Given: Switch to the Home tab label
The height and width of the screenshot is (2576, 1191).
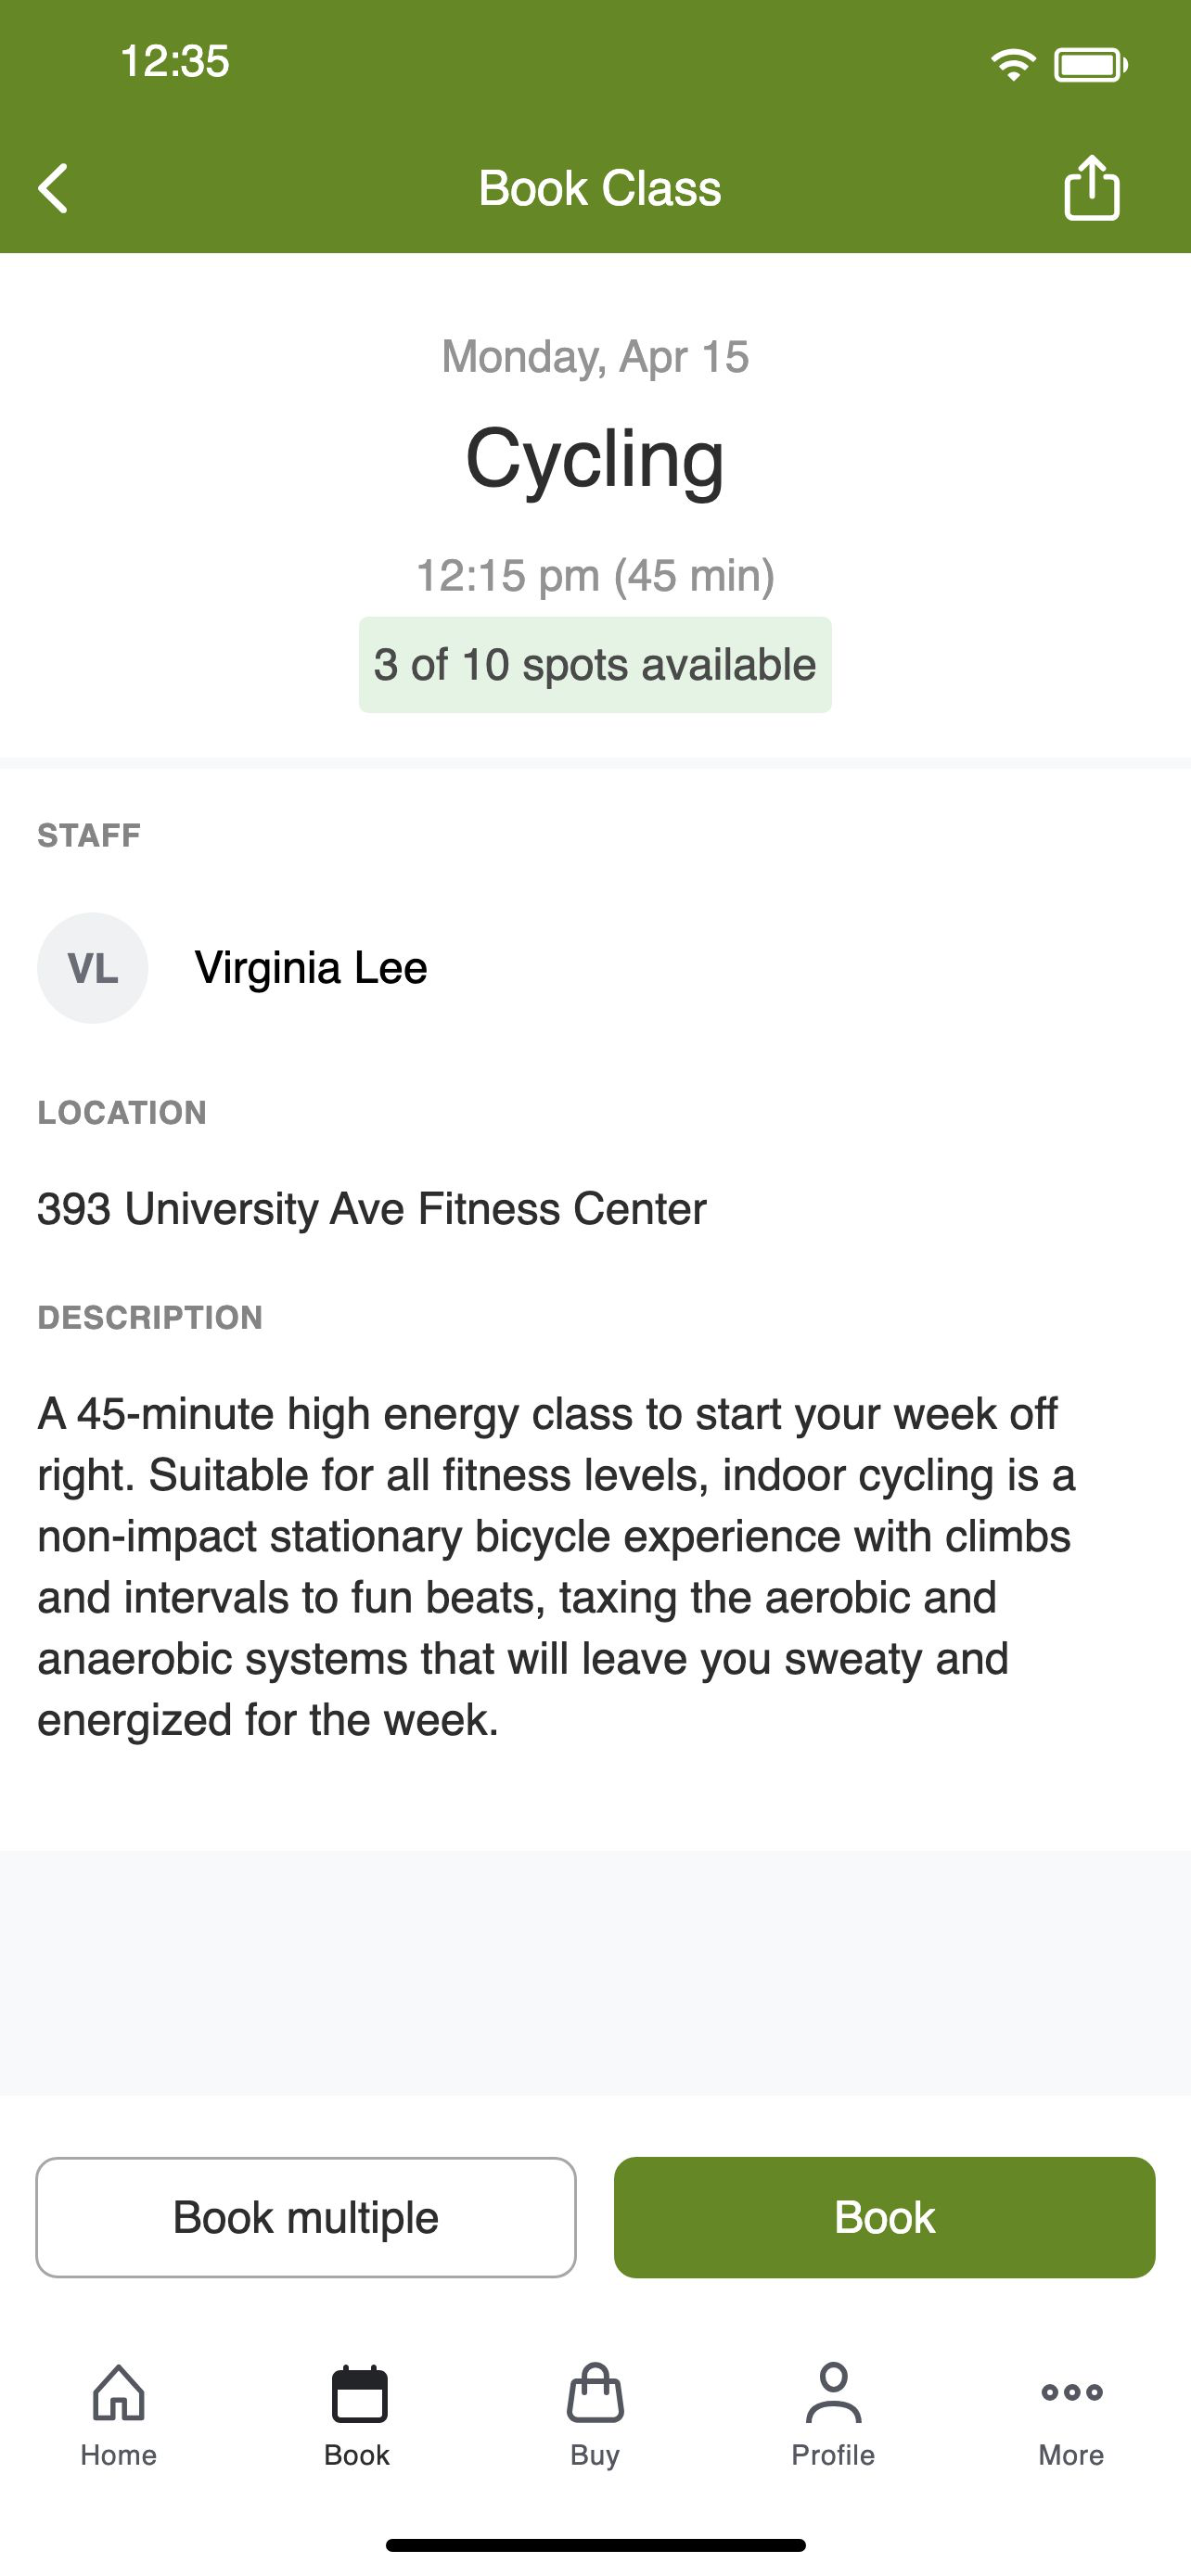Looking at the screenshot, I should [119, 2455].
